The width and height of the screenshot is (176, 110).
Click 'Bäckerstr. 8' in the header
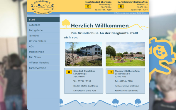[142, 5]
